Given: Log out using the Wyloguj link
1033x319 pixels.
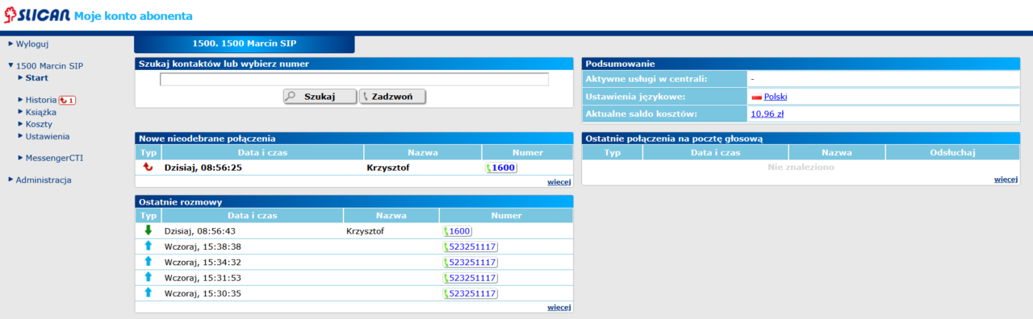Looking at the screenshot, I should click(x=32, y=44).
